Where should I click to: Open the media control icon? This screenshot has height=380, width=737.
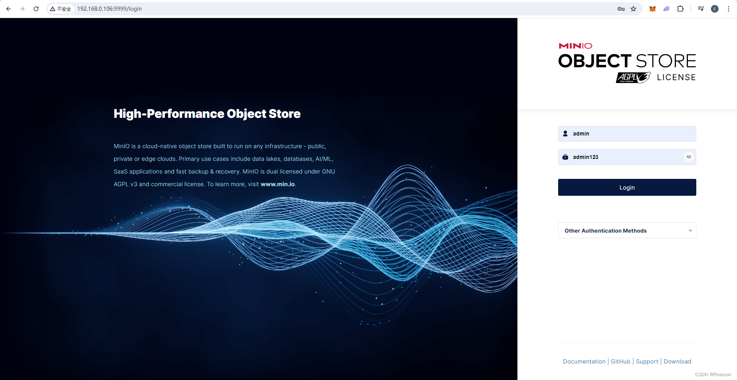(701, 9)
